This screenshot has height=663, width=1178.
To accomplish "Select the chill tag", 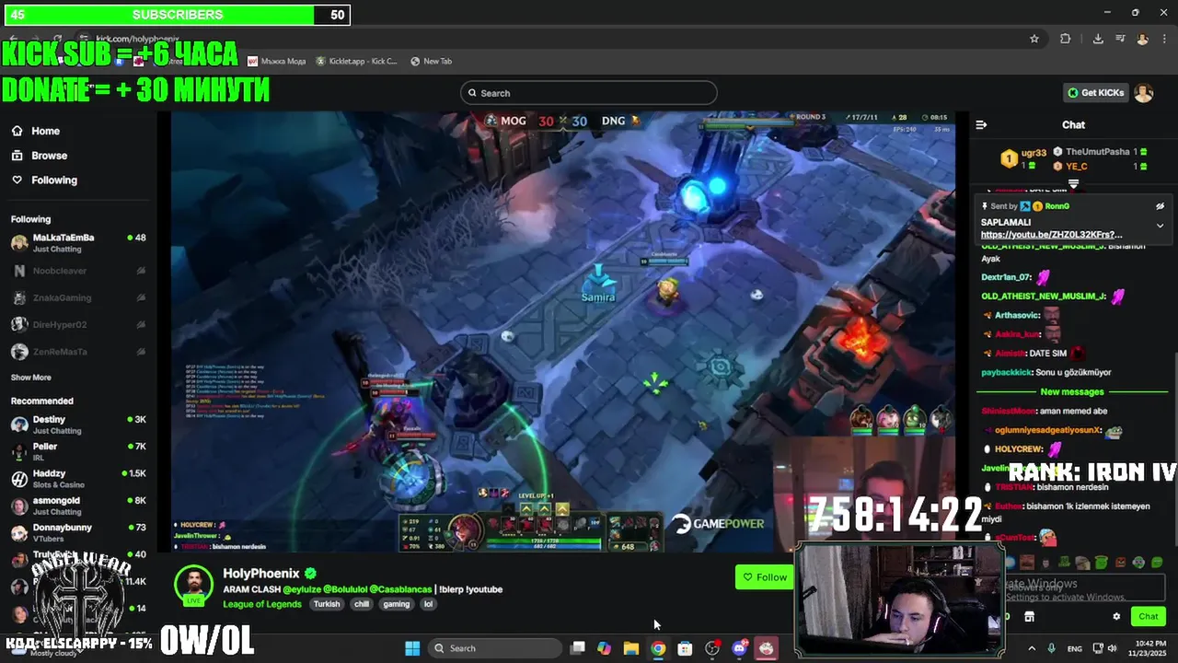I will (x=362, y=604).
